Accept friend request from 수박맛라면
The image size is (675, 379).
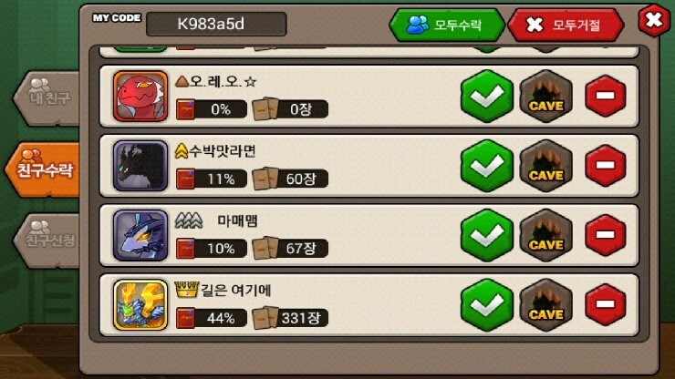coord(487,166)
